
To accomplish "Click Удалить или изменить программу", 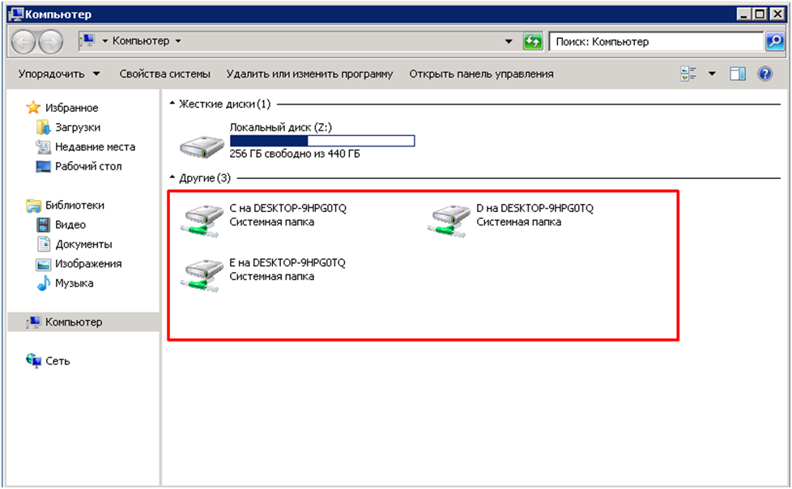I will point(309,74).
